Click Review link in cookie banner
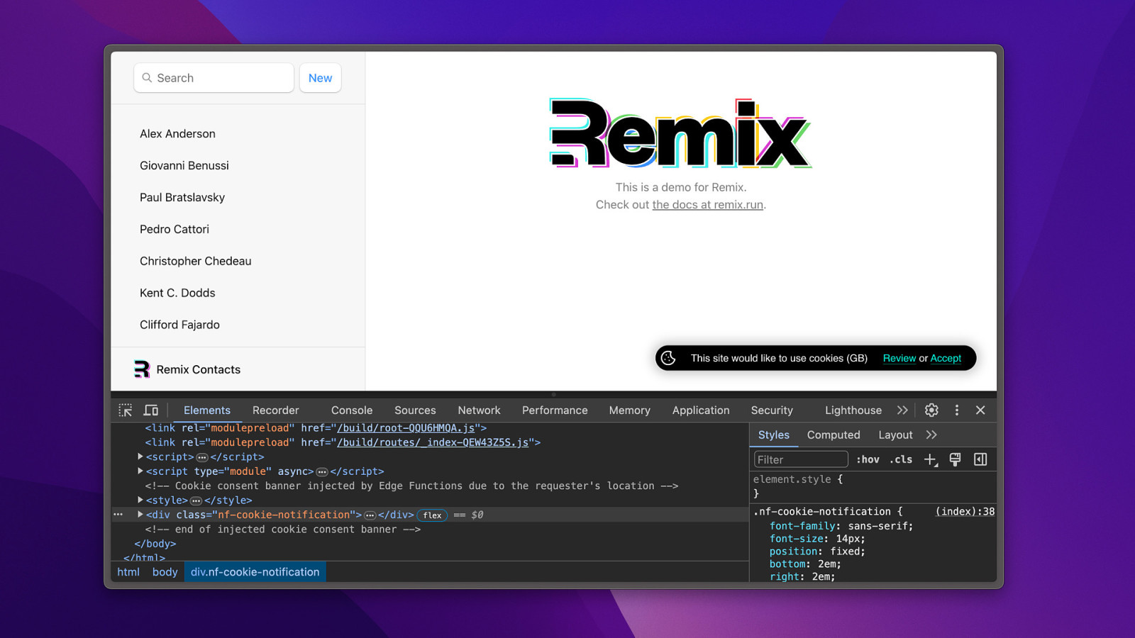Image resolution: width=1135 pixels, height=638 pixels. [x=899, y=358]
